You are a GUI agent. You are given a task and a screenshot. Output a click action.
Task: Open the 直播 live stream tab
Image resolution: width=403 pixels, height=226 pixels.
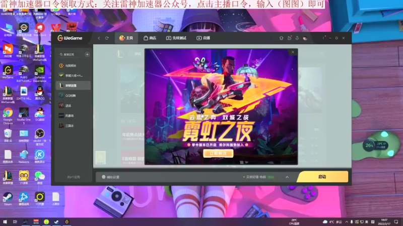(204, 38)
